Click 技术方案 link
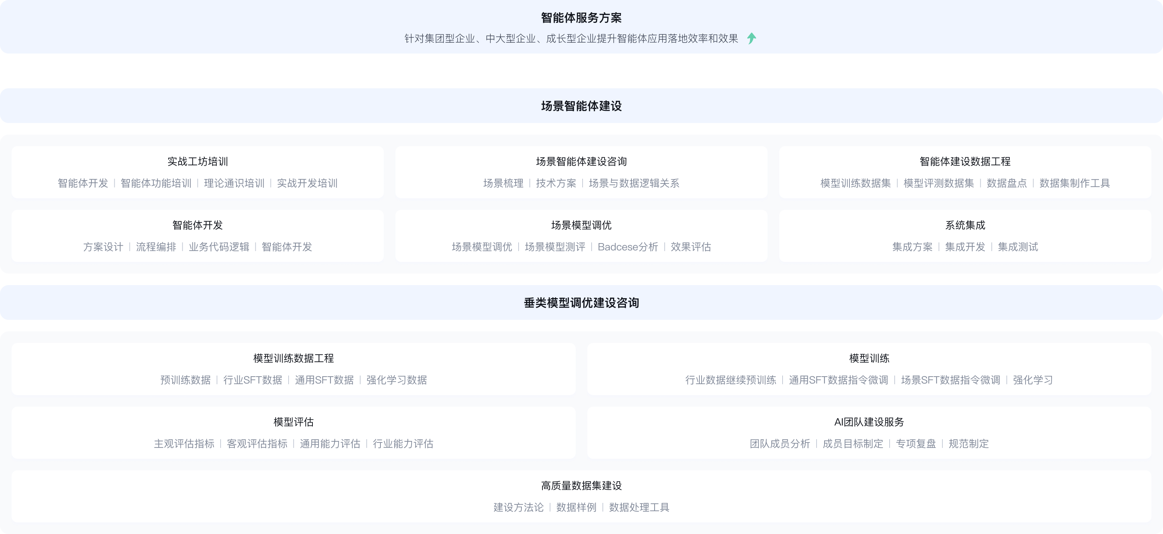 [x=557, y=184]
